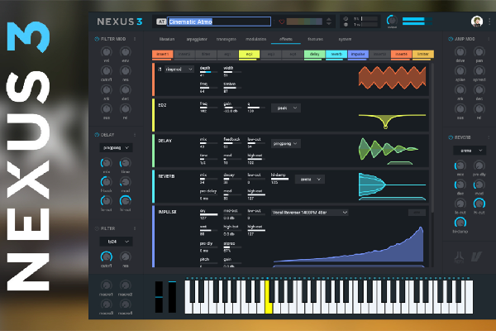Select the yellow eq2 effect slot
Image resolution: width=496 pixels, height=331 pixels.
250,54
